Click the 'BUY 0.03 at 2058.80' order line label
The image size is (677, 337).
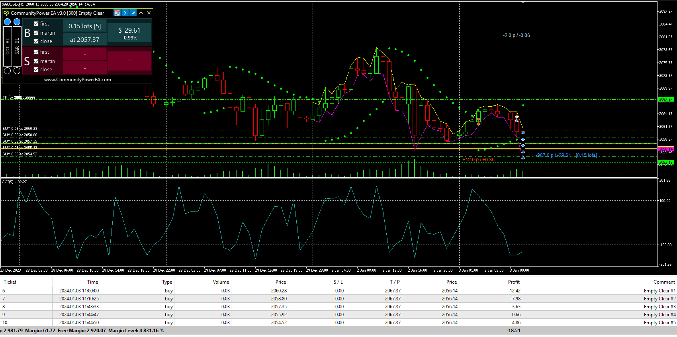point(20,135)
